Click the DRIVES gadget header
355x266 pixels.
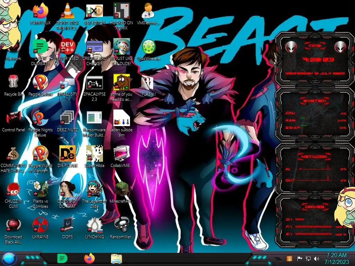[x=314, y=207]
